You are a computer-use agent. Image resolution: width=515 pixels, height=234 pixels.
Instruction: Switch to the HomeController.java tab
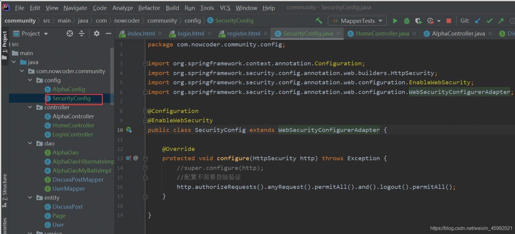point(381,34)
